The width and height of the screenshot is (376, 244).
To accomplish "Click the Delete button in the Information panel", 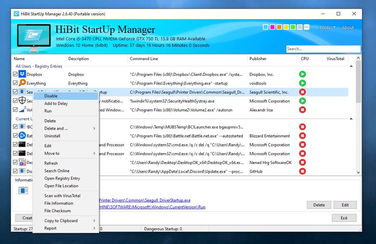I will click(x=319, y=205).
